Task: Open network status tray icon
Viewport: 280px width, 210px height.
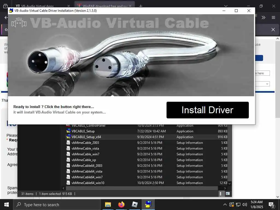Action: [238, 205]
